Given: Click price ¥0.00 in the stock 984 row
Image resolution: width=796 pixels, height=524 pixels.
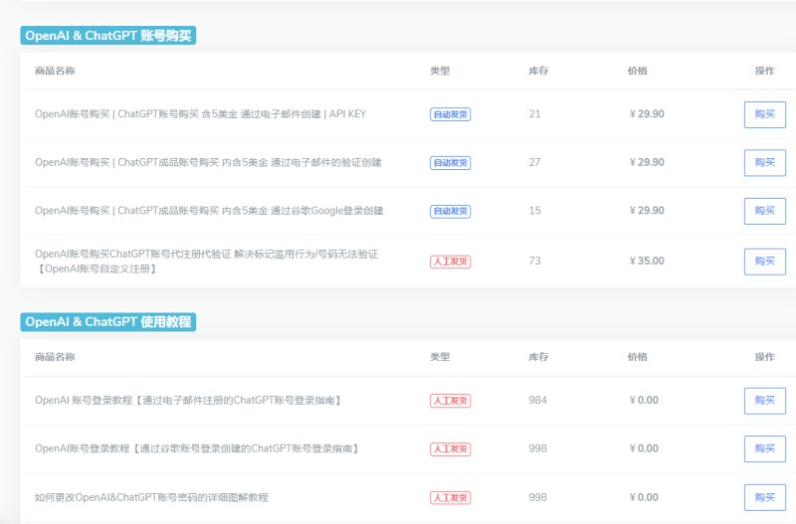Looking at the screenshot, I should [x=644, y=401].
